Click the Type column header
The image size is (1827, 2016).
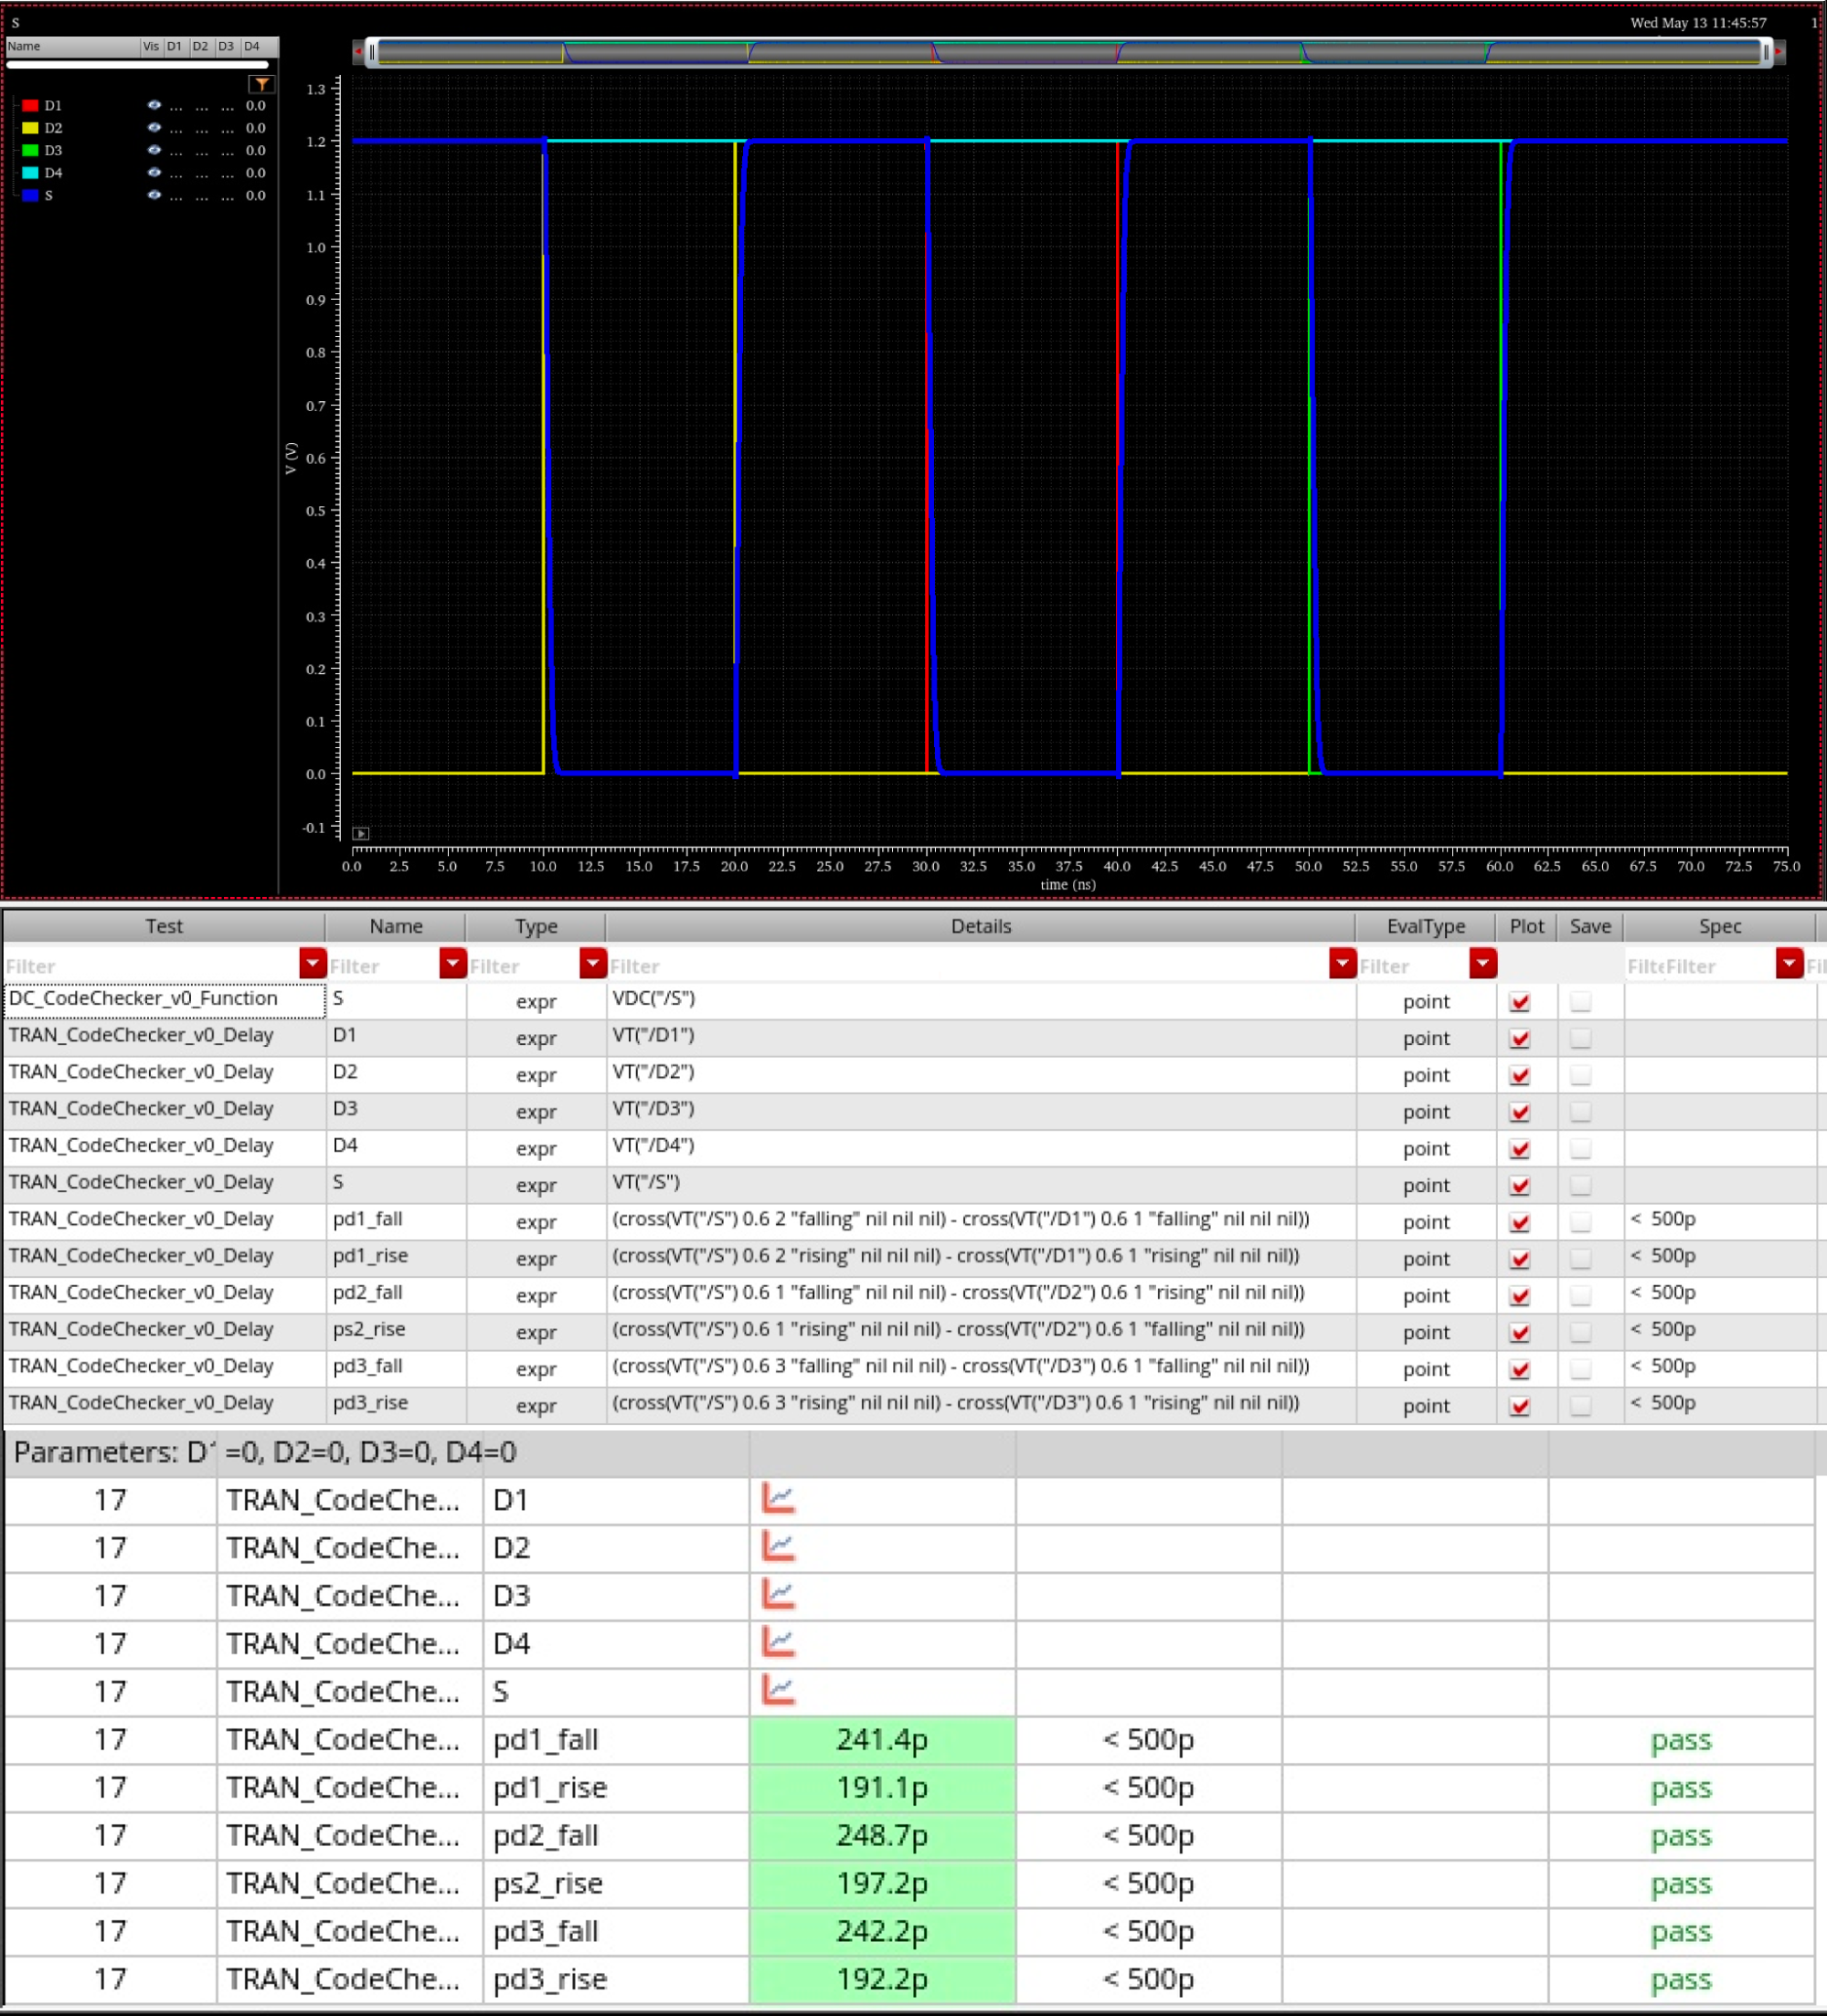coord(536,926)
